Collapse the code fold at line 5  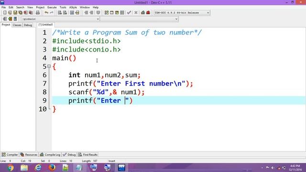pyautogui.click(x=49, y=66)
